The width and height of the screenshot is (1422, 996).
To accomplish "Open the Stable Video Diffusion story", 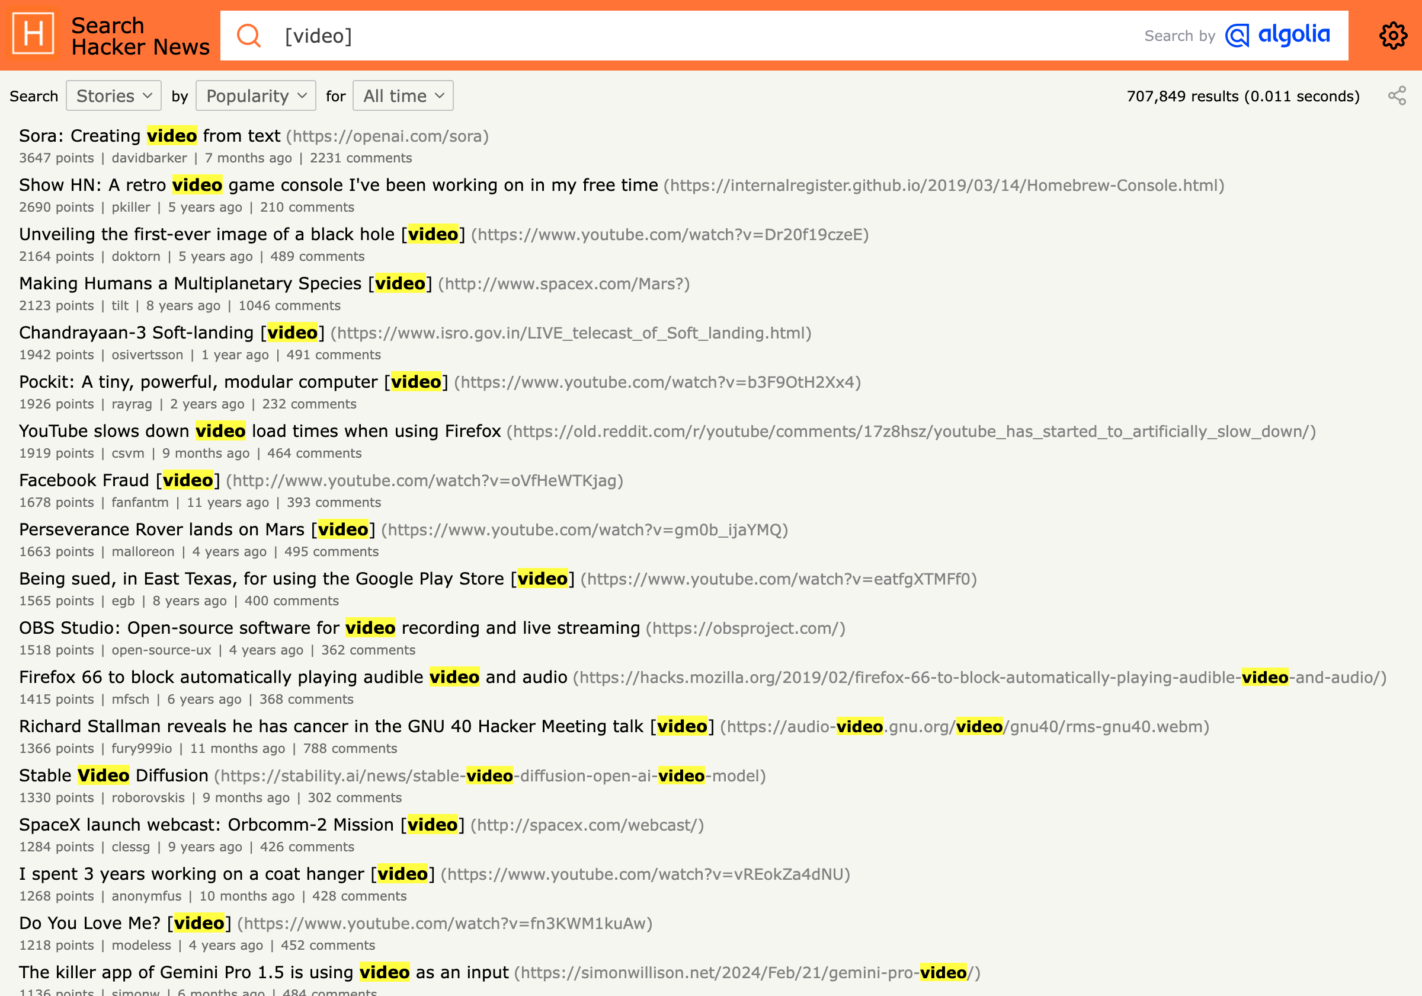I will tap(113, 775).
